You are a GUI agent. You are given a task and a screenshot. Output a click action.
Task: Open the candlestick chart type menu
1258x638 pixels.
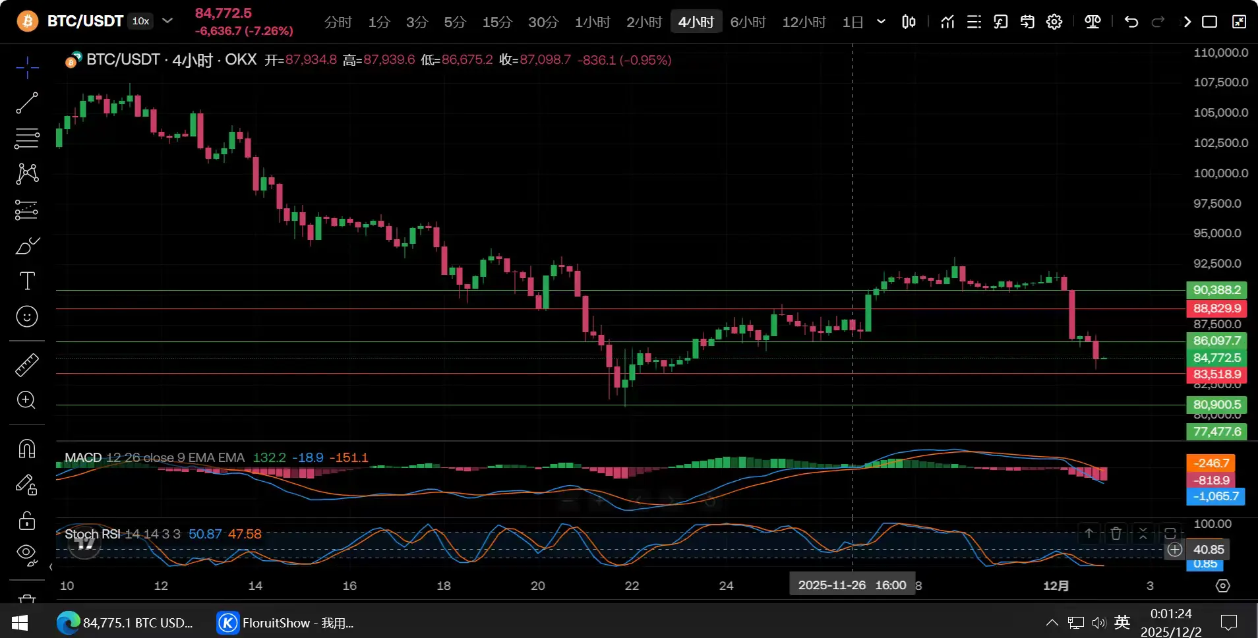[x=909, y=22]
